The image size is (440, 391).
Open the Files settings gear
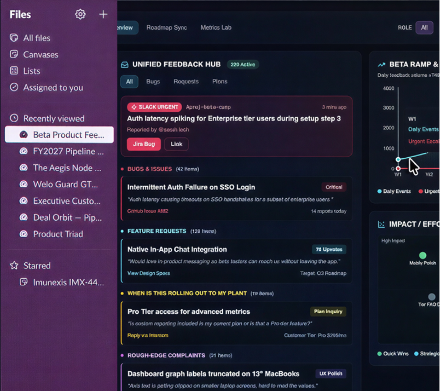[x=80, y=14]
